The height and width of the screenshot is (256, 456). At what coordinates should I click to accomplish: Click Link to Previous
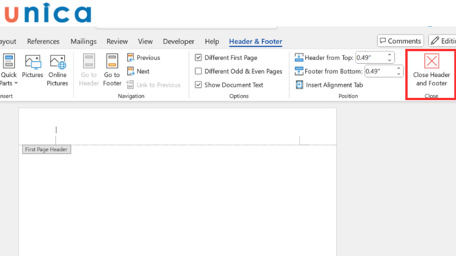coord(154,85)
